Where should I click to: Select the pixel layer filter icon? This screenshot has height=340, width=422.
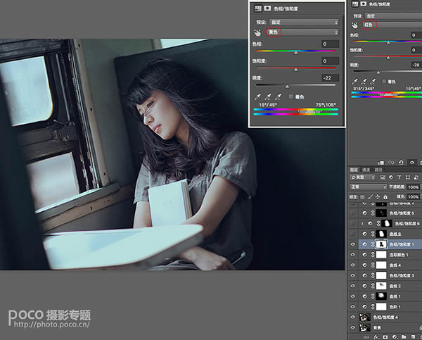point(383,177)
